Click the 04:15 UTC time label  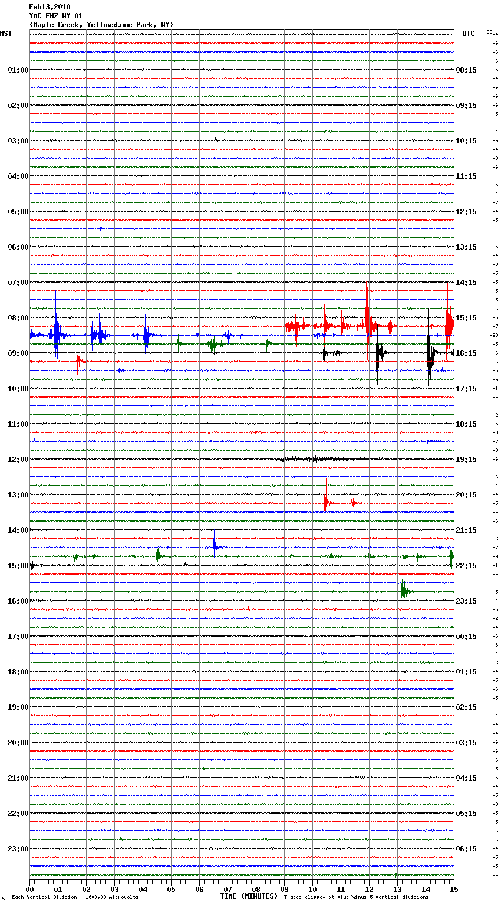click(x=466, y=778)
